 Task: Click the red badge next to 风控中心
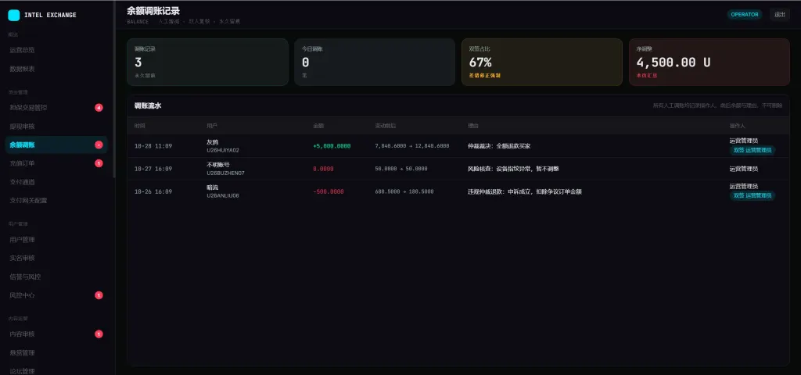click(99, 295)
